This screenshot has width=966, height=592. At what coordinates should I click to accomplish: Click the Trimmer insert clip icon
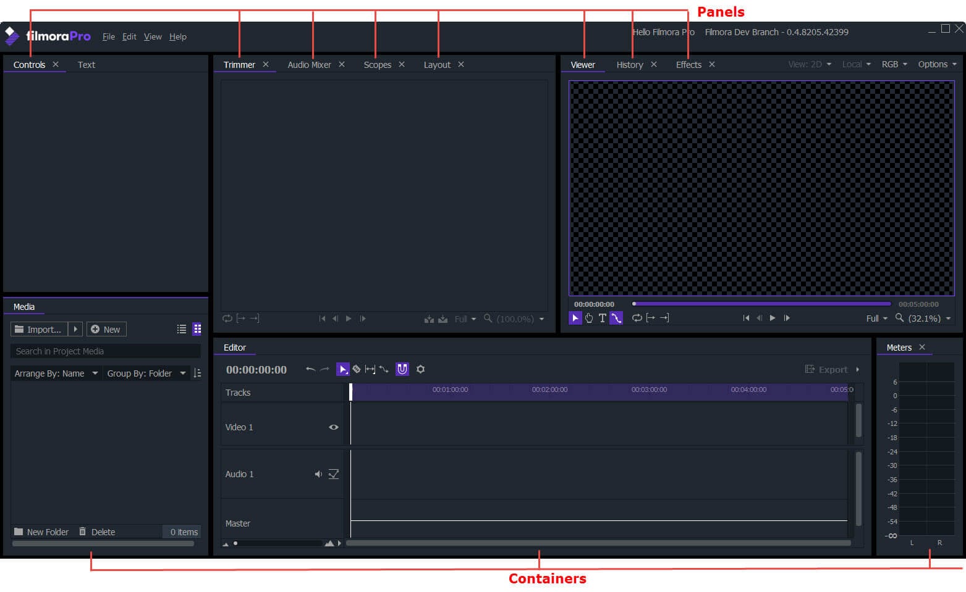[429, 319]
